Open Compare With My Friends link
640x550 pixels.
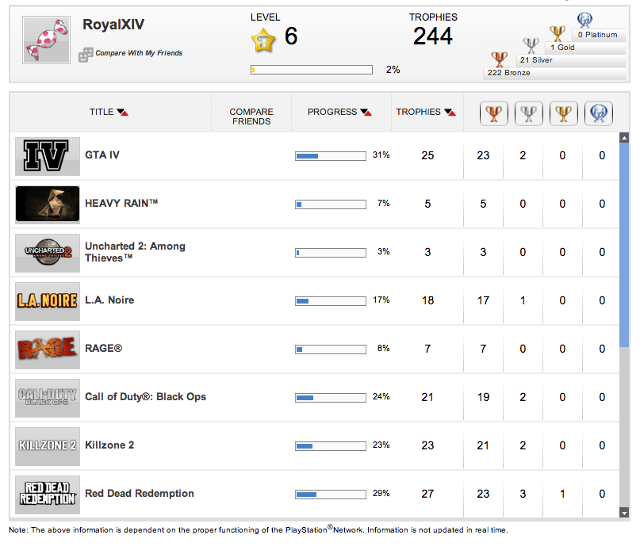pos(139,53)
